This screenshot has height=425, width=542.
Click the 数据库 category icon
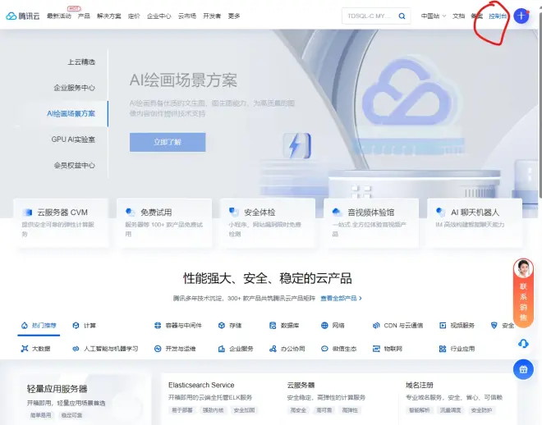(273, 325)
